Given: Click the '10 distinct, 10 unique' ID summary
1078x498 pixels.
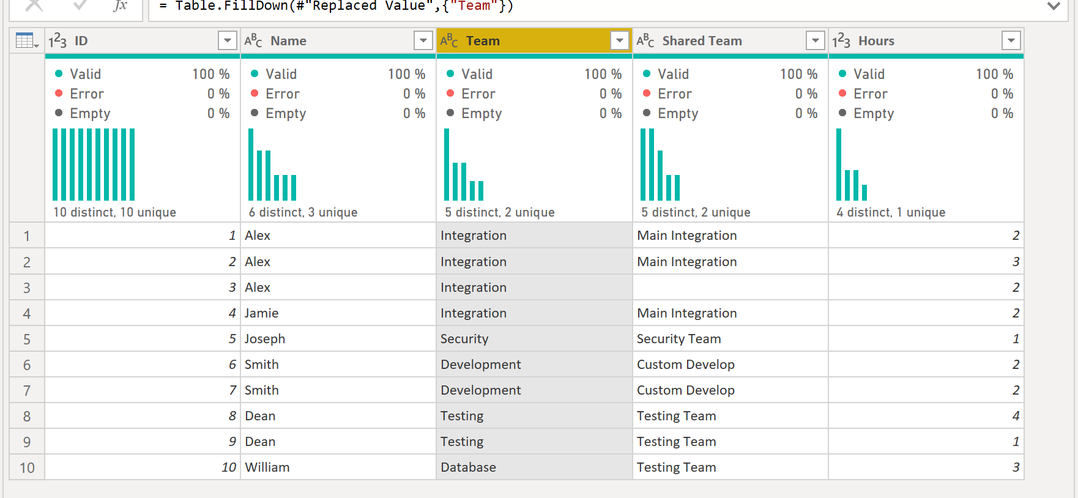Looking at the screenshot, I should tap(114, 212).
